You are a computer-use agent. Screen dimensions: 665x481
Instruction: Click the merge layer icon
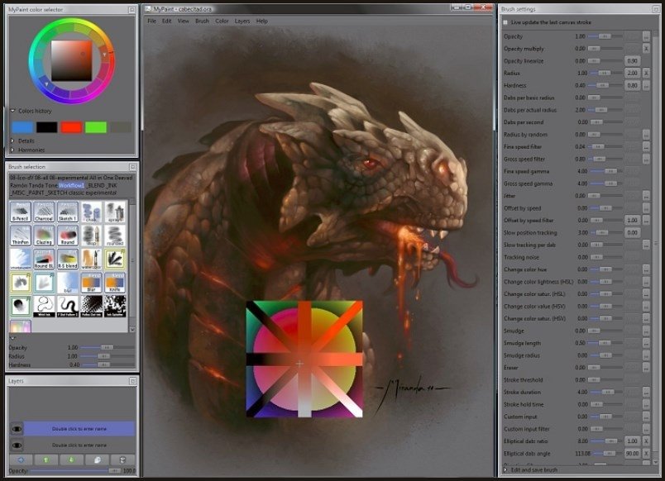click(x=97, y=460)
